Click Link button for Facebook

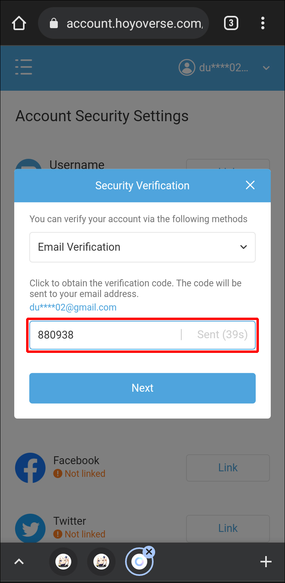click(x=228, y=468)
